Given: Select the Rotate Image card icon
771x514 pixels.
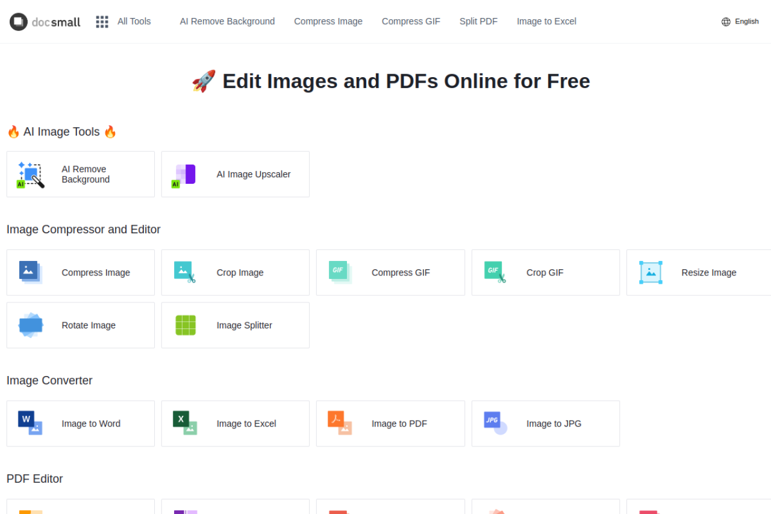Looking at the screenshot, I should pyautogui.click(x=31, y=325).
